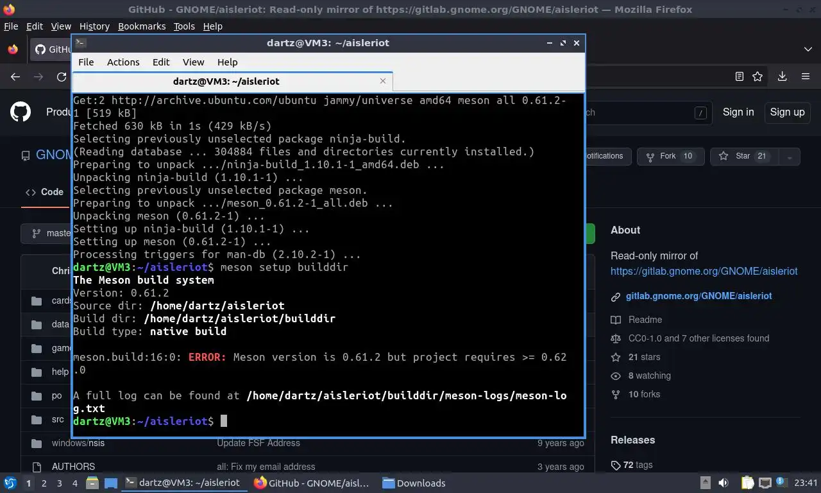The height and width of the screenshot is (493, 821).
Task: Open src folder in repository list
Action: pyautogui.click(x=58, y=419)
